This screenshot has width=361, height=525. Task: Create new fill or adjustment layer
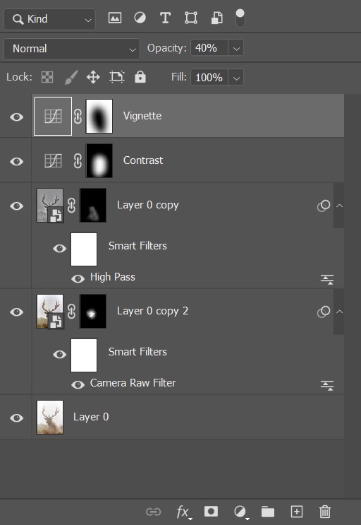(240, 512)
